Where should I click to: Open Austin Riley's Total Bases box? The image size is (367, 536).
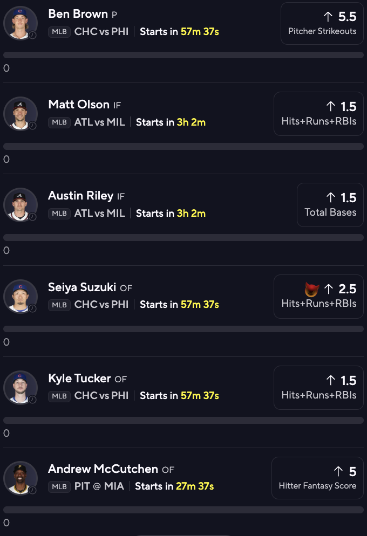click(330, 204)
